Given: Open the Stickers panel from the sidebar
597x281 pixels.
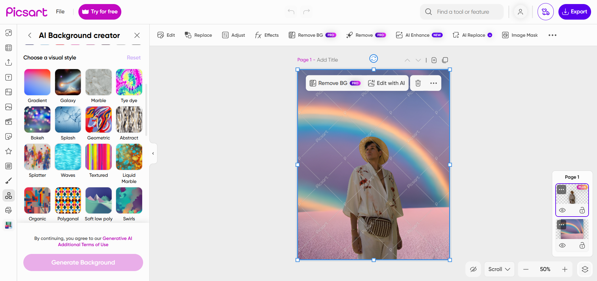Looking at the screenshot, I should click(8, 136).
